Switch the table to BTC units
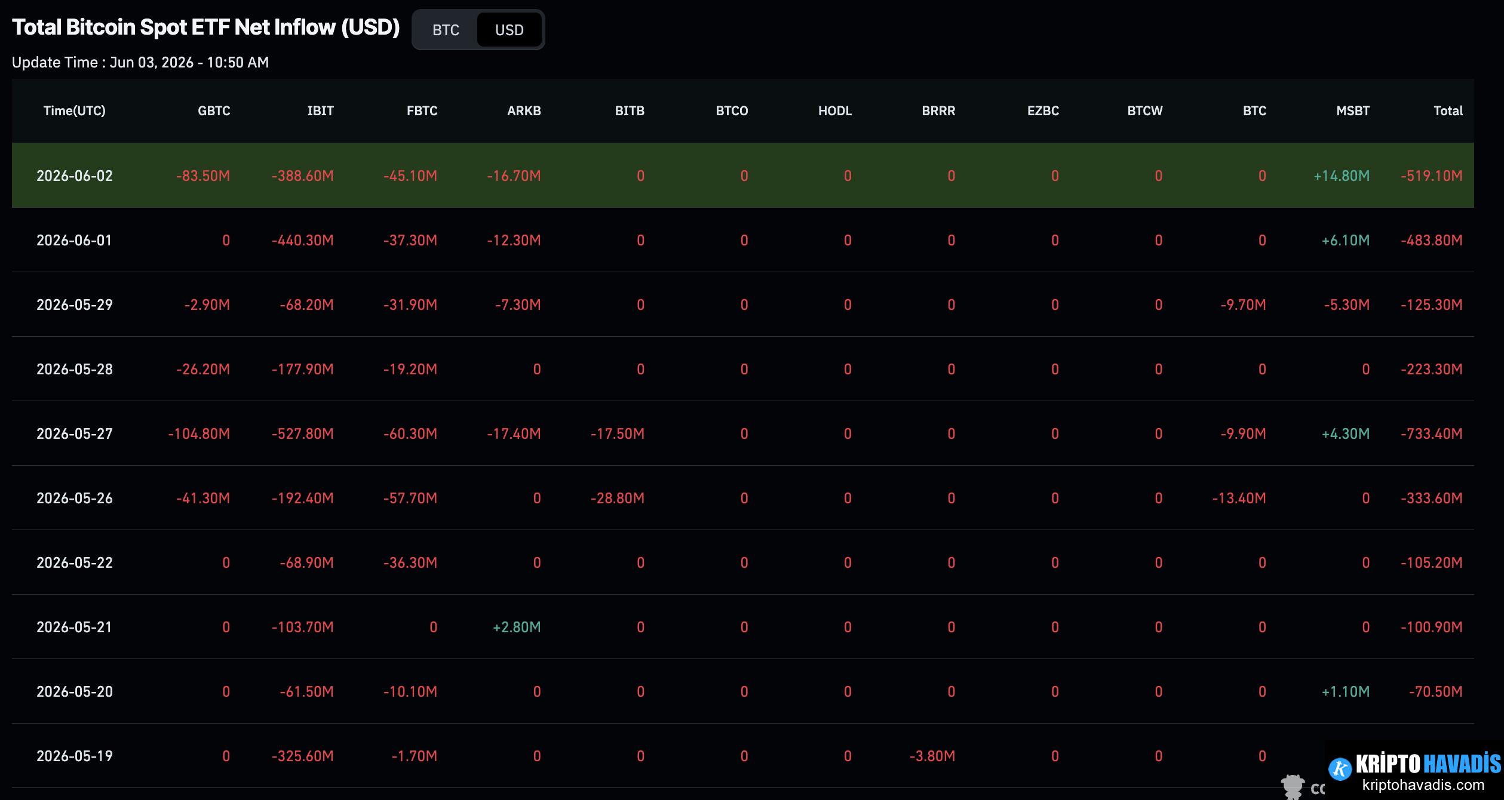This screenshot has width=1504, height=800. (x=446, y=30)
